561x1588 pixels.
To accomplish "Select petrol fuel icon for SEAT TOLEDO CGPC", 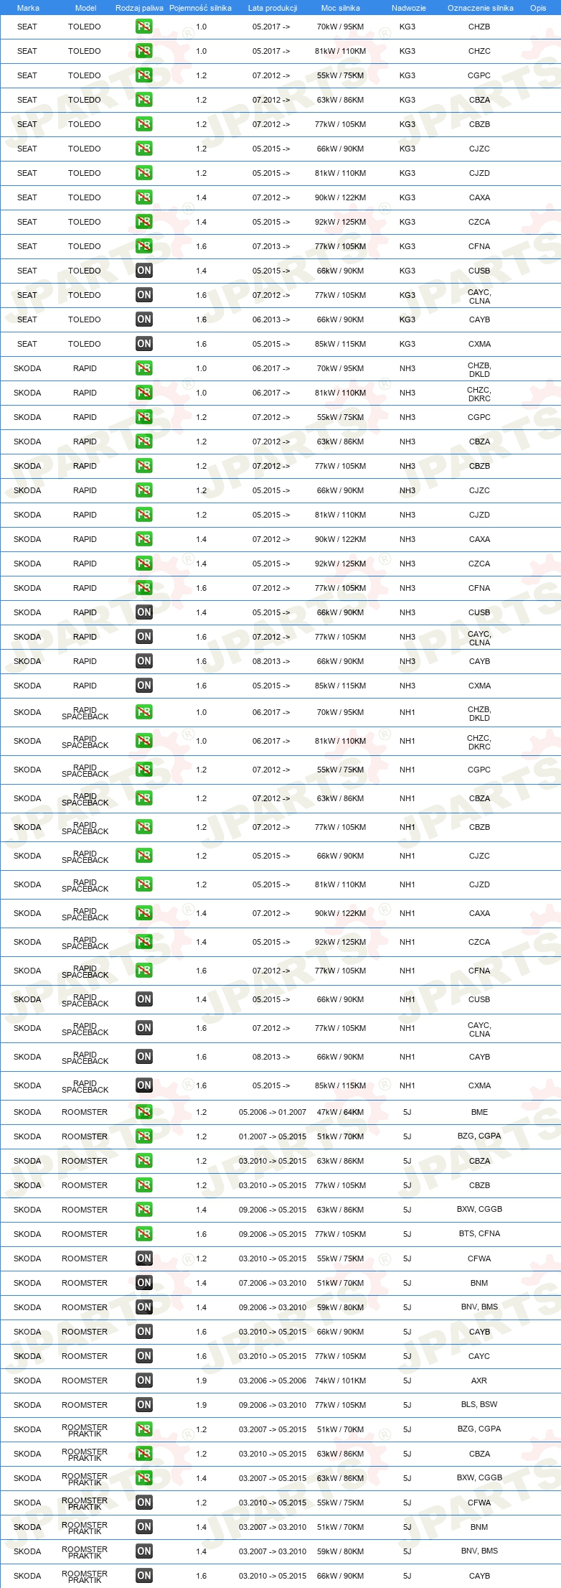I will (x=144, y=75).
